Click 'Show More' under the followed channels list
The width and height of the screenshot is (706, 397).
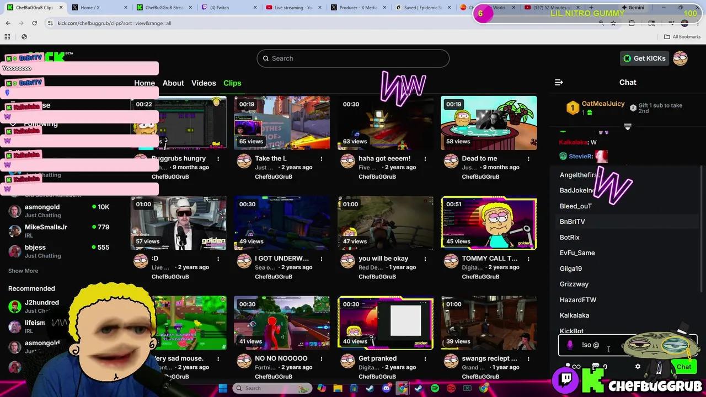(x=23, y=271)
